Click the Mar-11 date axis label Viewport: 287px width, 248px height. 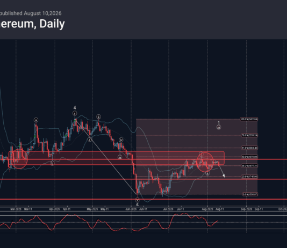point(28,209)
